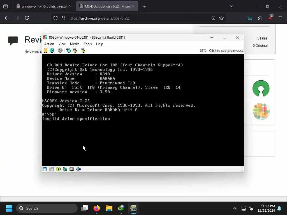This screenshot has width=287, height=215.
Task: Open the Media menu in 86Box
Action: click(x=75, y=44)
